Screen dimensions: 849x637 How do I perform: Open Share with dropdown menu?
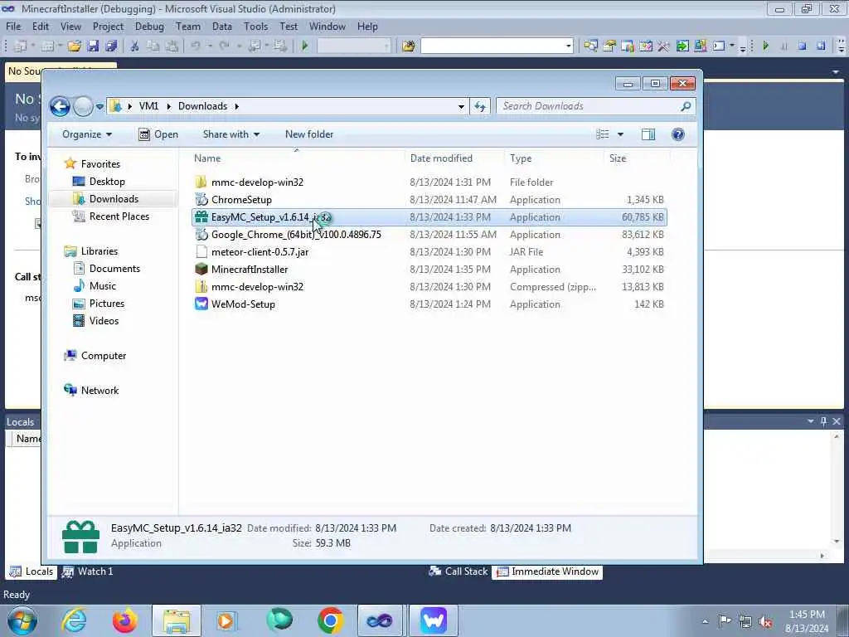pos(231,134)
